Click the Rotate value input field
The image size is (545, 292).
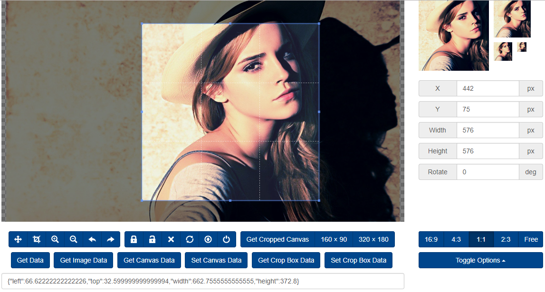(488, 172)
